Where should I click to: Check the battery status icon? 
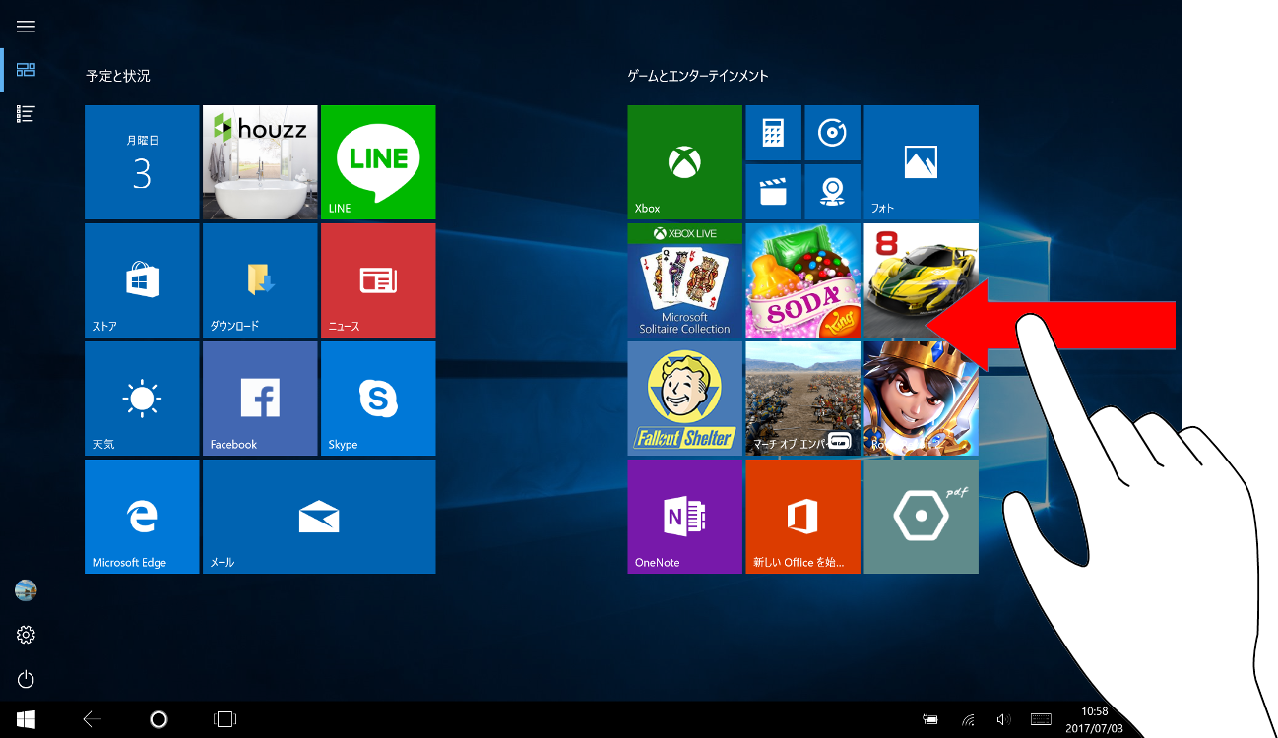tap(930, 720)
